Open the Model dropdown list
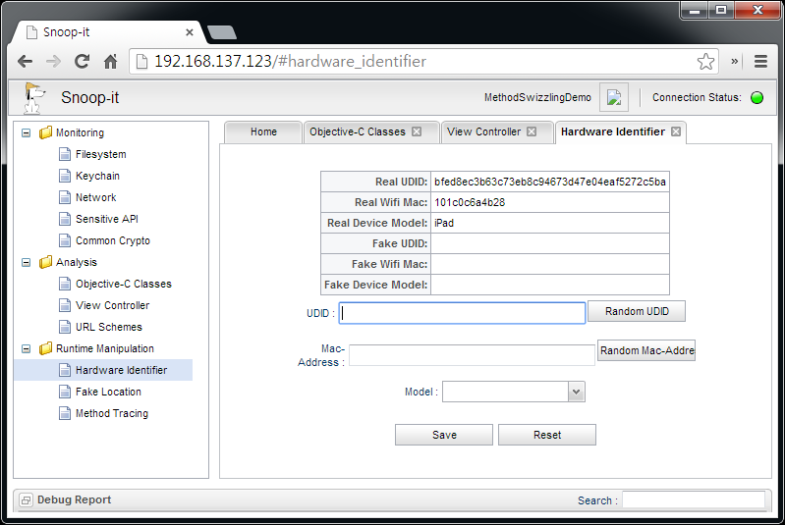785x525 pixels. (576, 392)
